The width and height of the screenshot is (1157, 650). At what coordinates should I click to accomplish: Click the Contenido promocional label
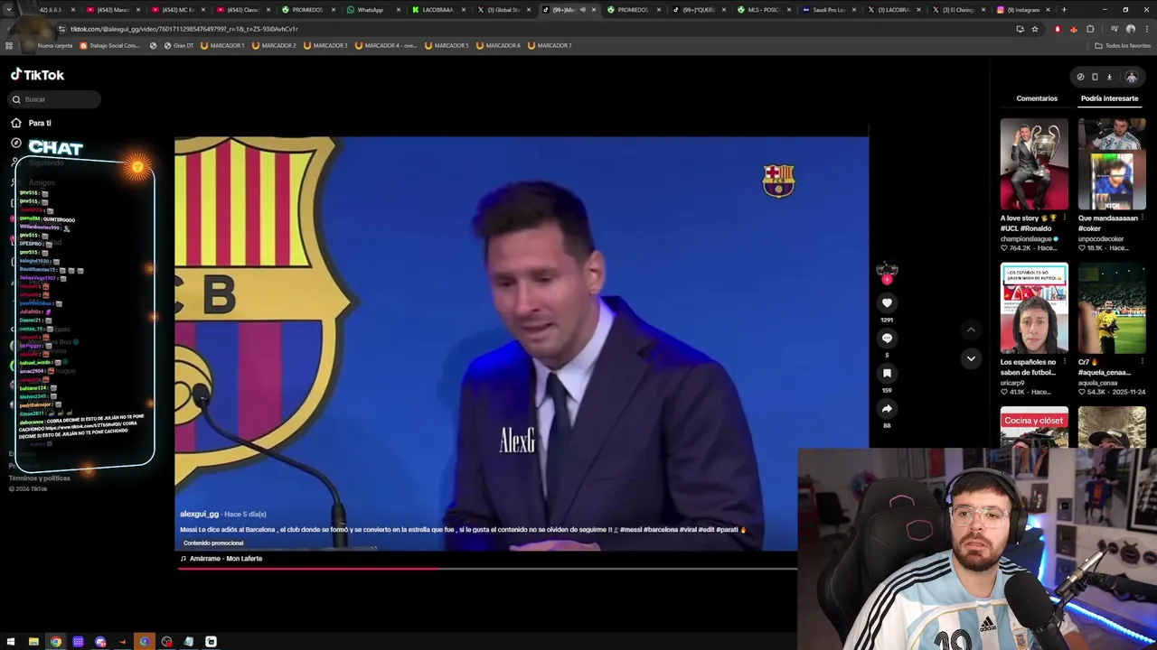tap(213, 543)
